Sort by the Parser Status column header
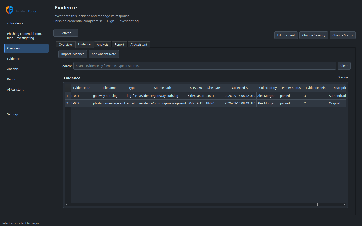This screenshot has height=226, width=362. [291, 88]
